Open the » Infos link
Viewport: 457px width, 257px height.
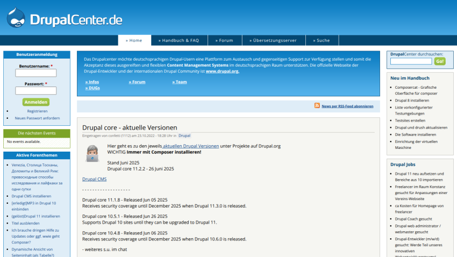92,82
